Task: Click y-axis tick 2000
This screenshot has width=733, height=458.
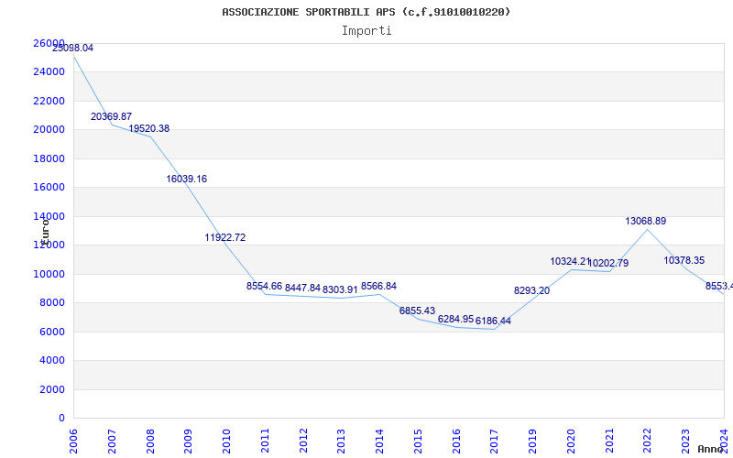Action: pos(52,389)
